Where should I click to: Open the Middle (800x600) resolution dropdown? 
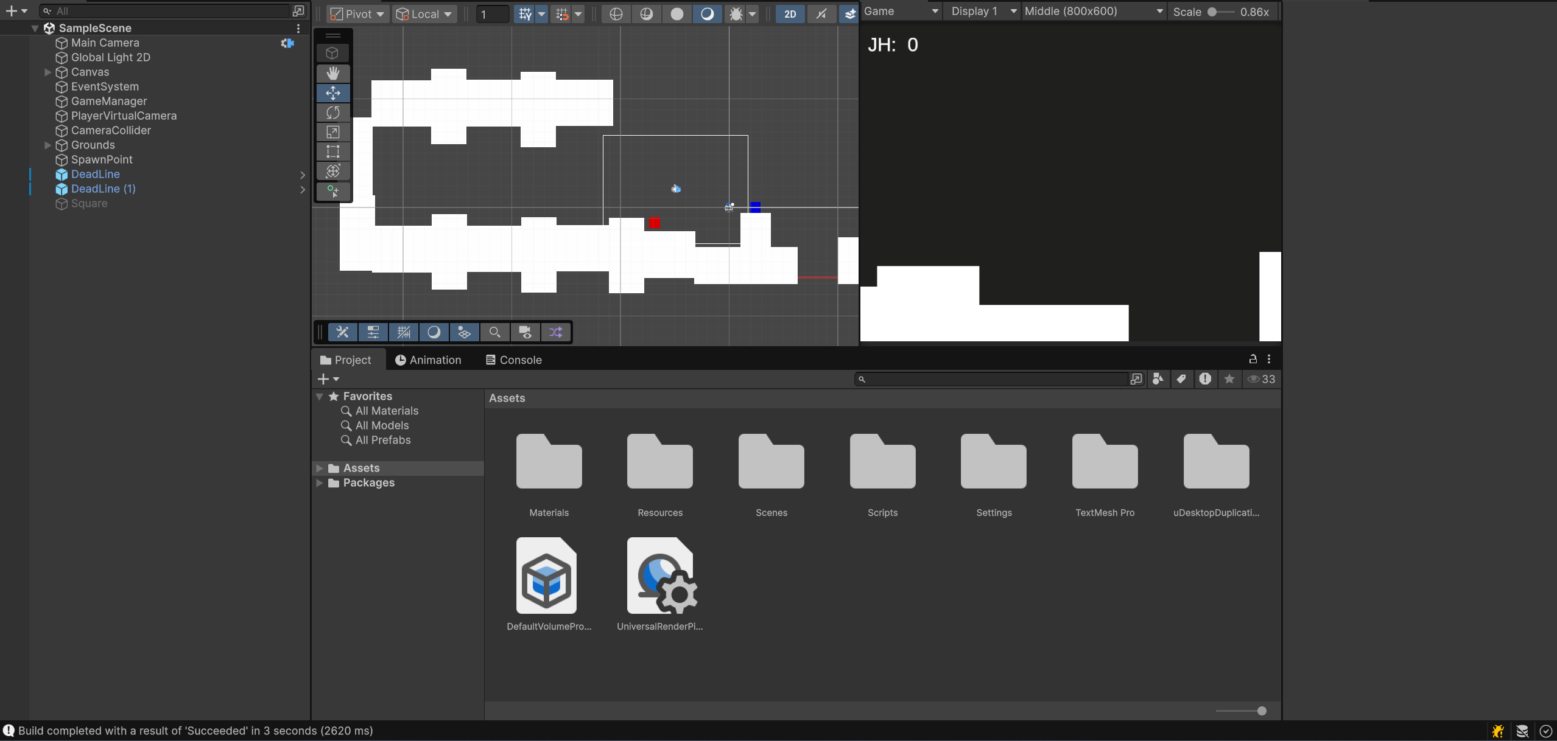tap(1093, 11)
